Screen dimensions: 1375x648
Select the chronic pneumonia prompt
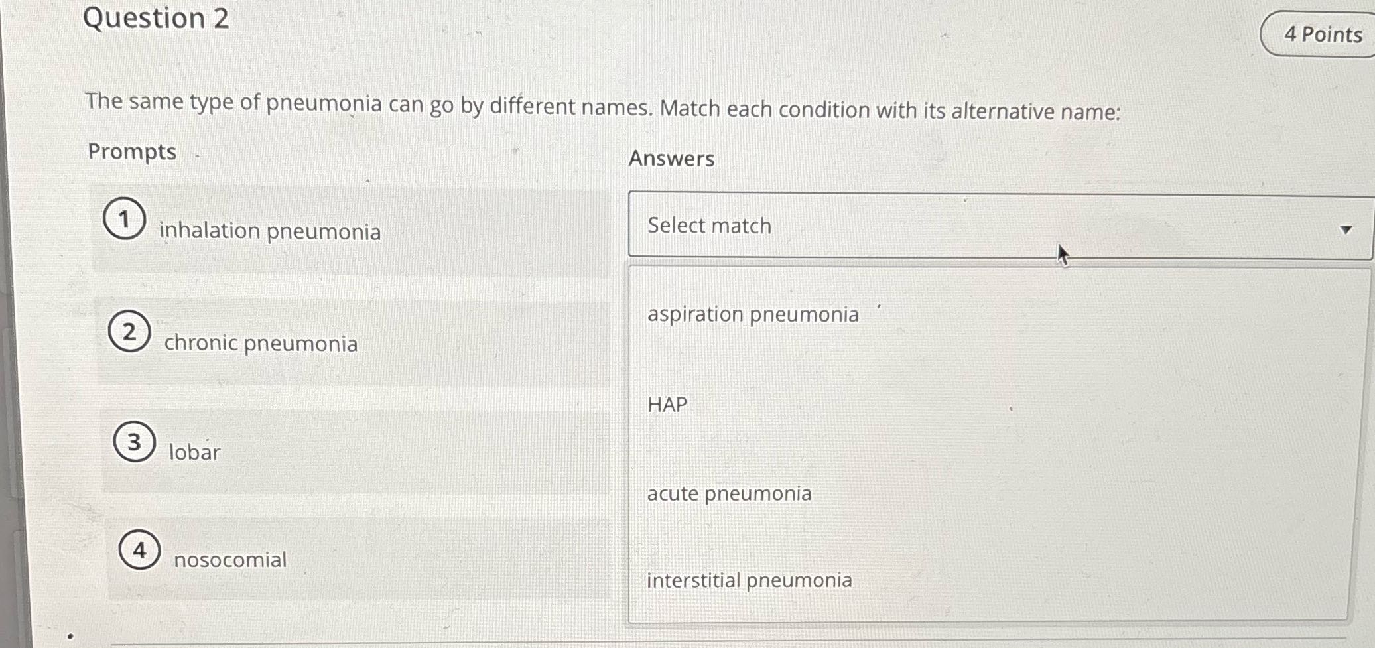click(x=261, y=343)
